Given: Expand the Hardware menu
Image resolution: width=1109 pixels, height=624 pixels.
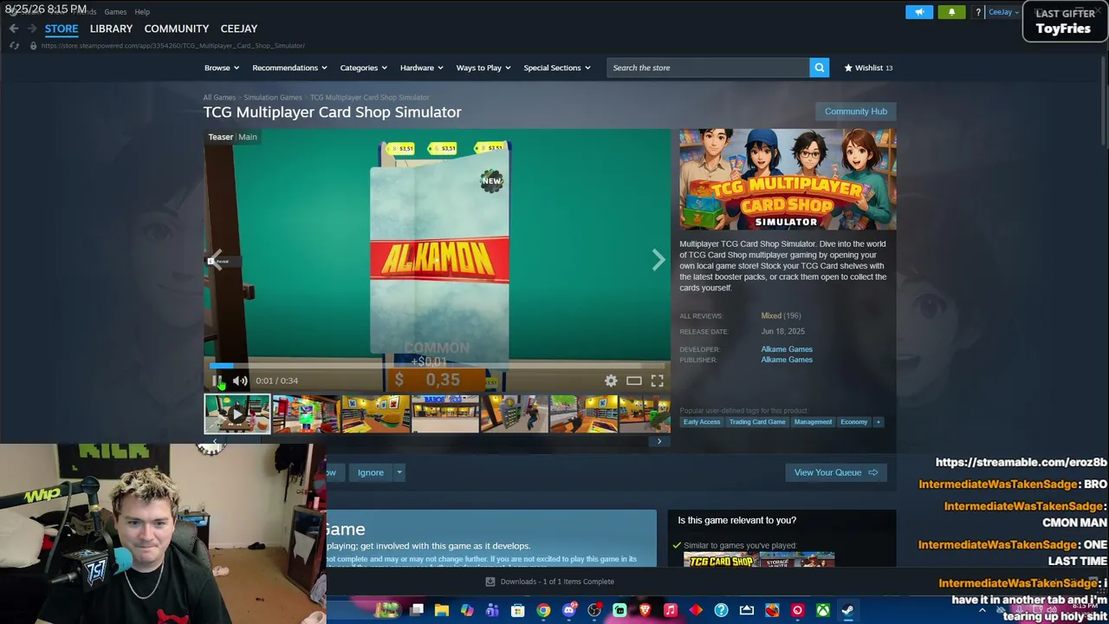Looking at the screenshot, I should [x=421, y=68].
